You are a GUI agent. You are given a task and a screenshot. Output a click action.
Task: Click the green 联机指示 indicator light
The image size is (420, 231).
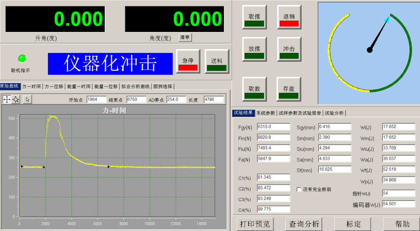22,59
